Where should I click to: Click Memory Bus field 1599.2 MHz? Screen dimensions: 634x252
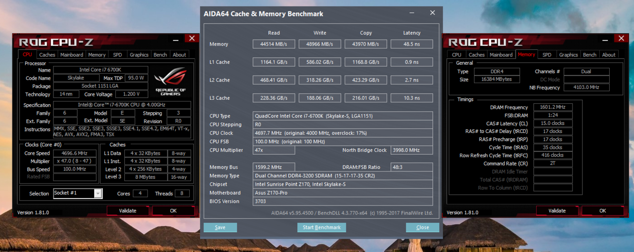(274, 167)
